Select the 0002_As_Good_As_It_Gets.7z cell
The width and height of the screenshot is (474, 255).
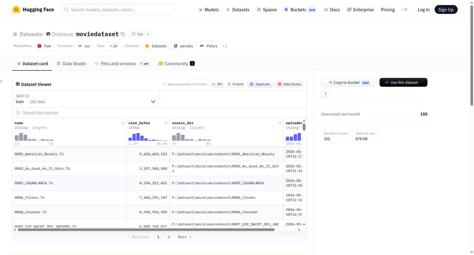[x=69, y=169]
